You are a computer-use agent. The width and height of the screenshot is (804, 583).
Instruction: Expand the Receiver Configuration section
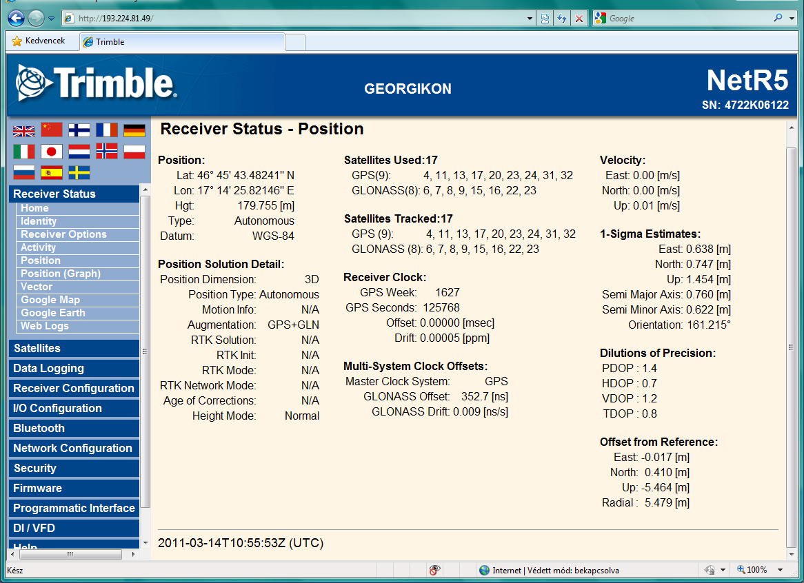pyautogui.click(x=74, y=389)
